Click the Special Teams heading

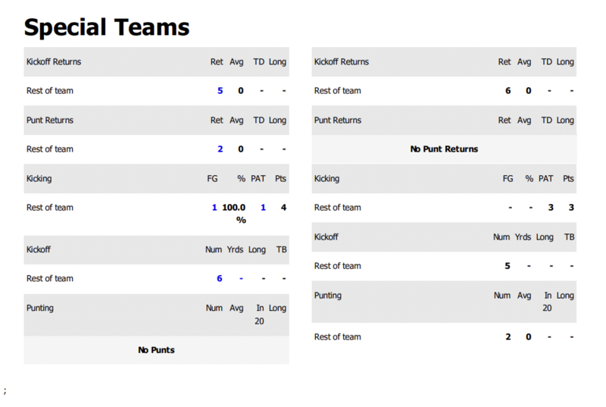tap(107, 27)
